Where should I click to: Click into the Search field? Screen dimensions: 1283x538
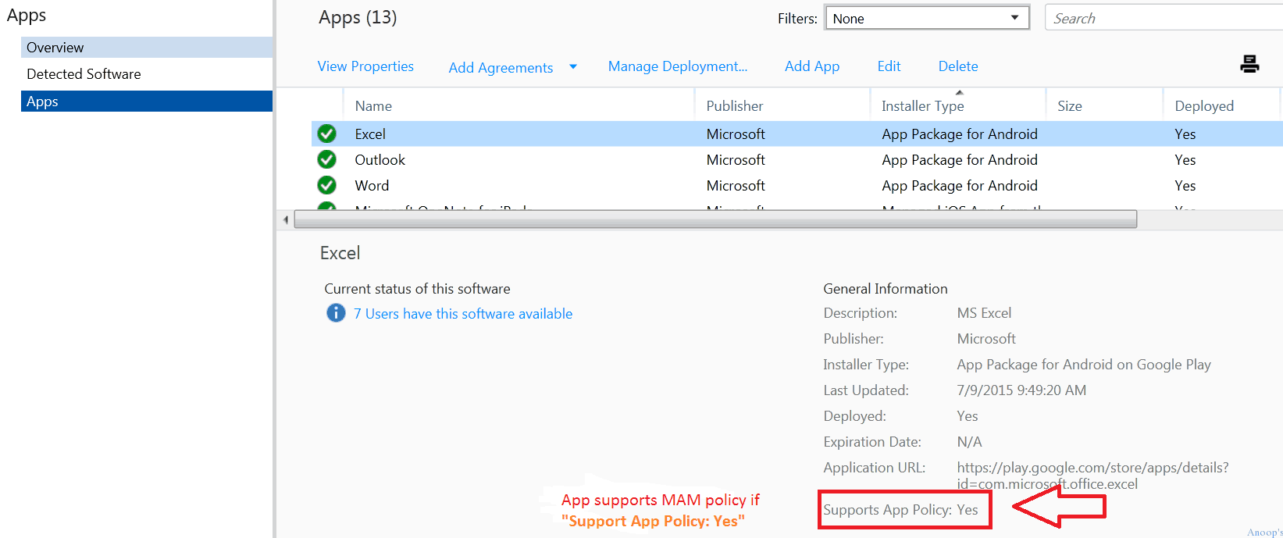(1164, 18)
